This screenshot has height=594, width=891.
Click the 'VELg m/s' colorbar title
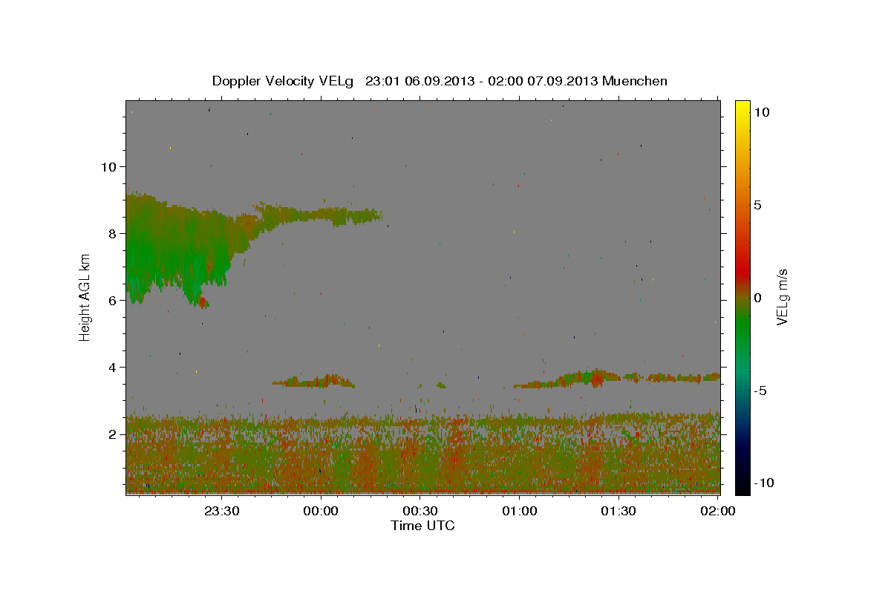[x=782, y=297]
